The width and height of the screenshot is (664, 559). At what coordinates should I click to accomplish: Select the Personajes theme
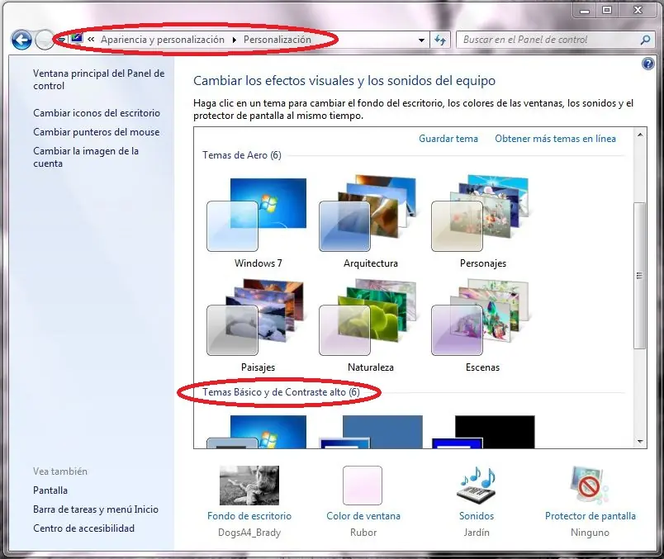pyautogui.click(x=482, y=222)
